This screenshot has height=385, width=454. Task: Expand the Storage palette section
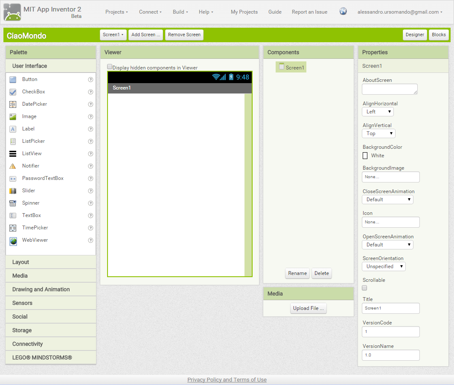pos(51,330)
